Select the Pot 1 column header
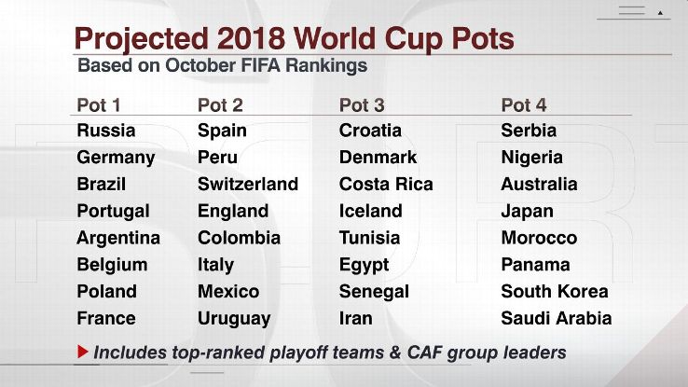 click(x=98, y=104)
